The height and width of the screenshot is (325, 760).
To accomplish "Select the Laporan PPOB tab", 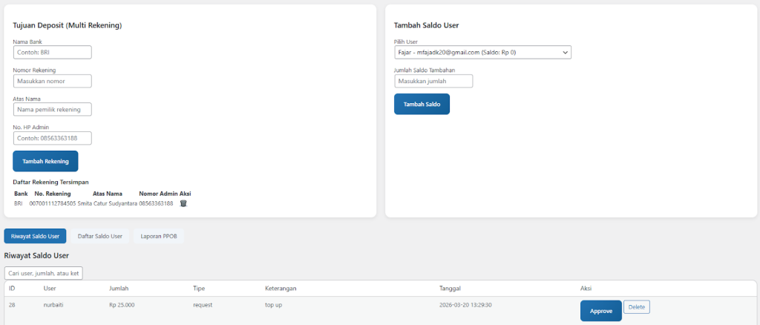I will tap(159, 236).
